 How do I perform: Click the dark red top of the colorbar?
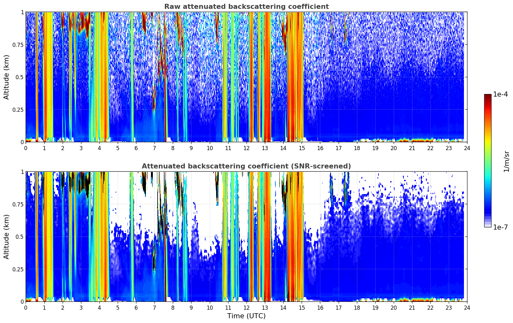coord(488,96)
